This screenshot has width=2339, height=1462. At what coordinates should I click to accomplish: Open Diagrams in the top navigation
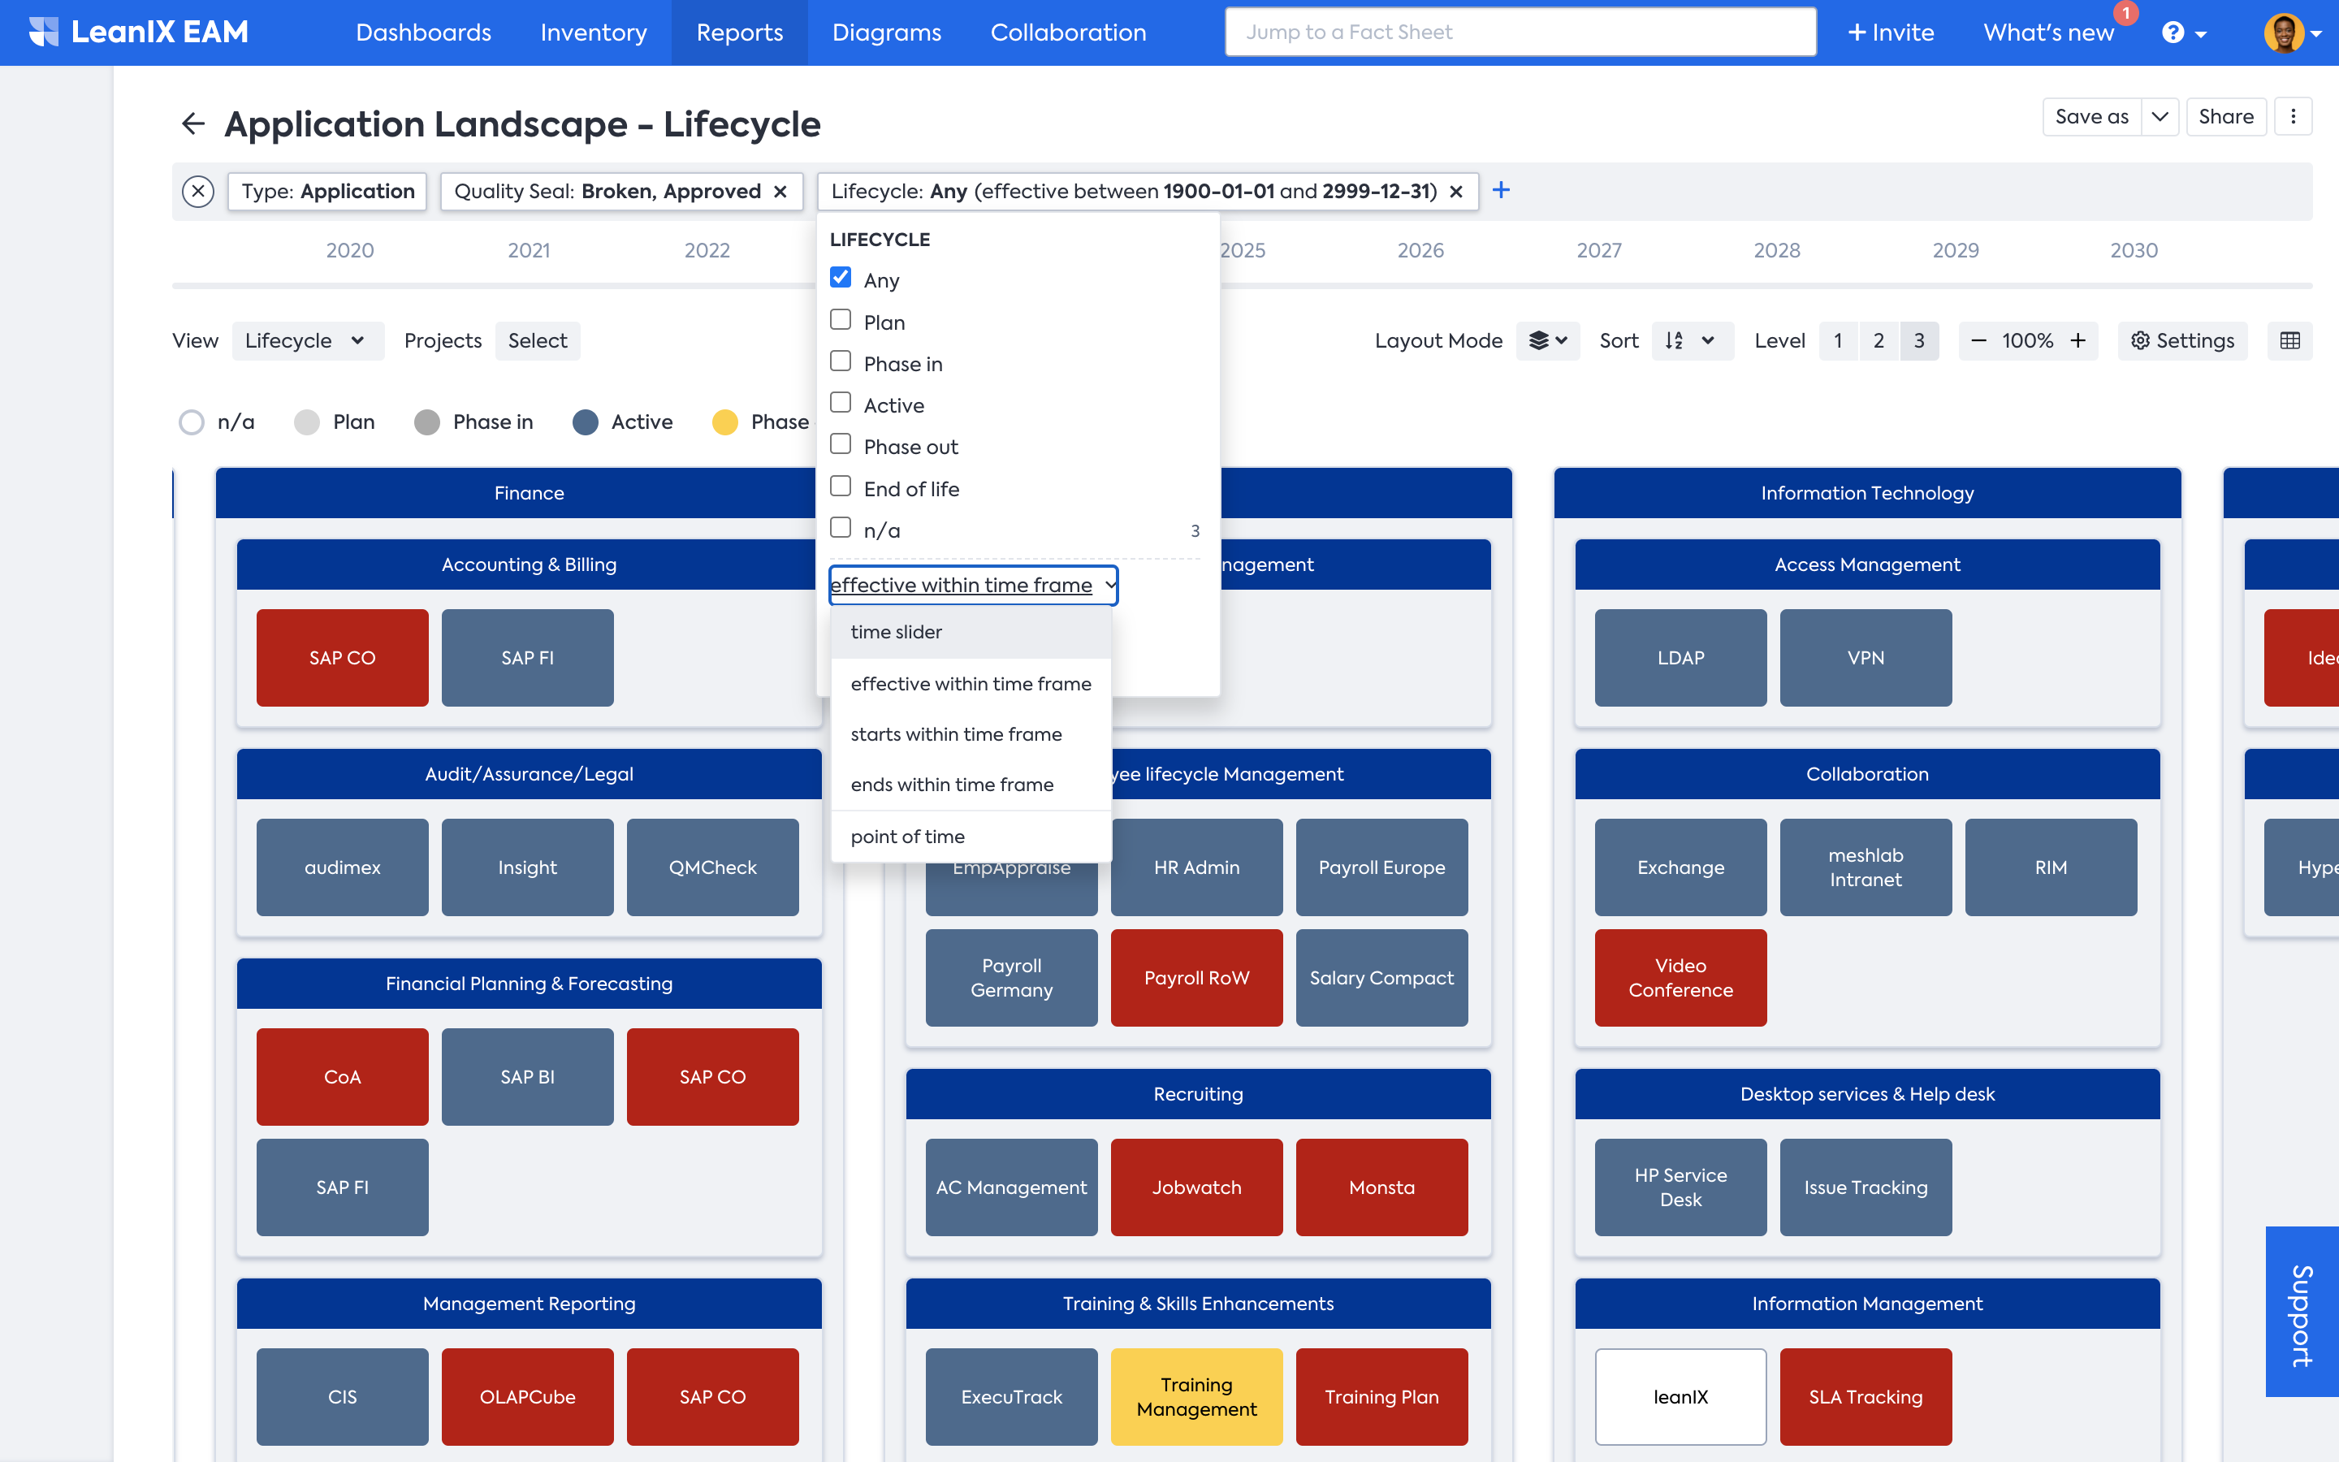point(886,32)
